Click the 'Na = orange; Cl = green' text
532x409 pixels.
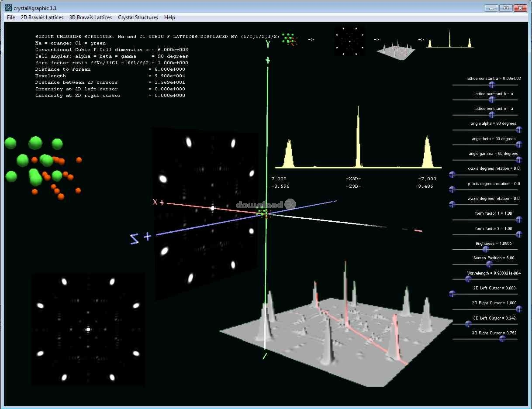[70, 43]
